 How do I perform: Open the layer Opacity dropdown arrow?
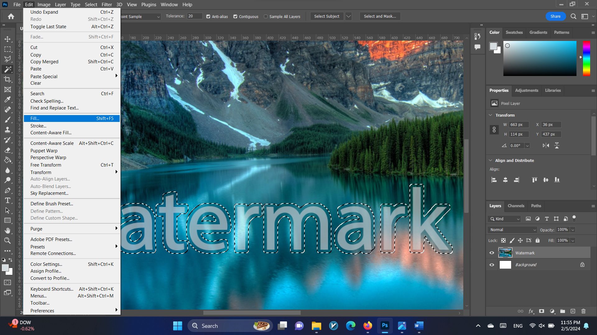573,230
